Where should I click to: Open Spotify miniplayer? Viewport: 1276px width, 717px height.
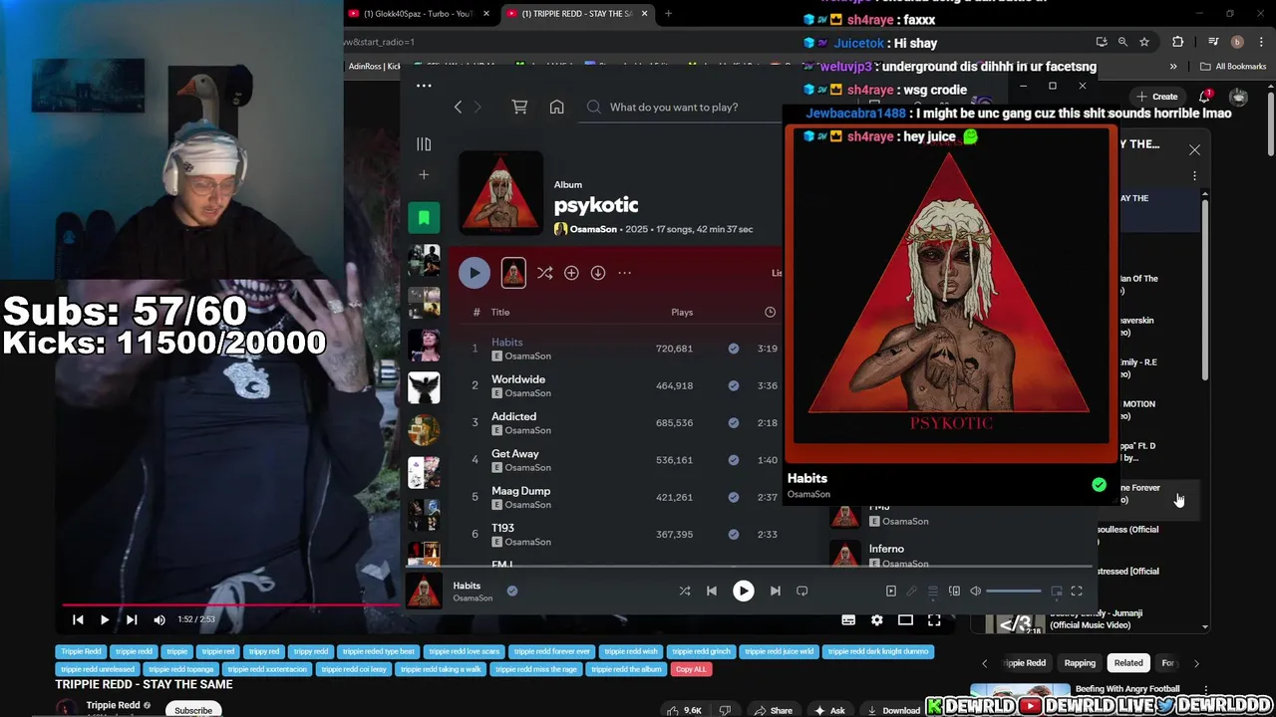(1057, 592)
